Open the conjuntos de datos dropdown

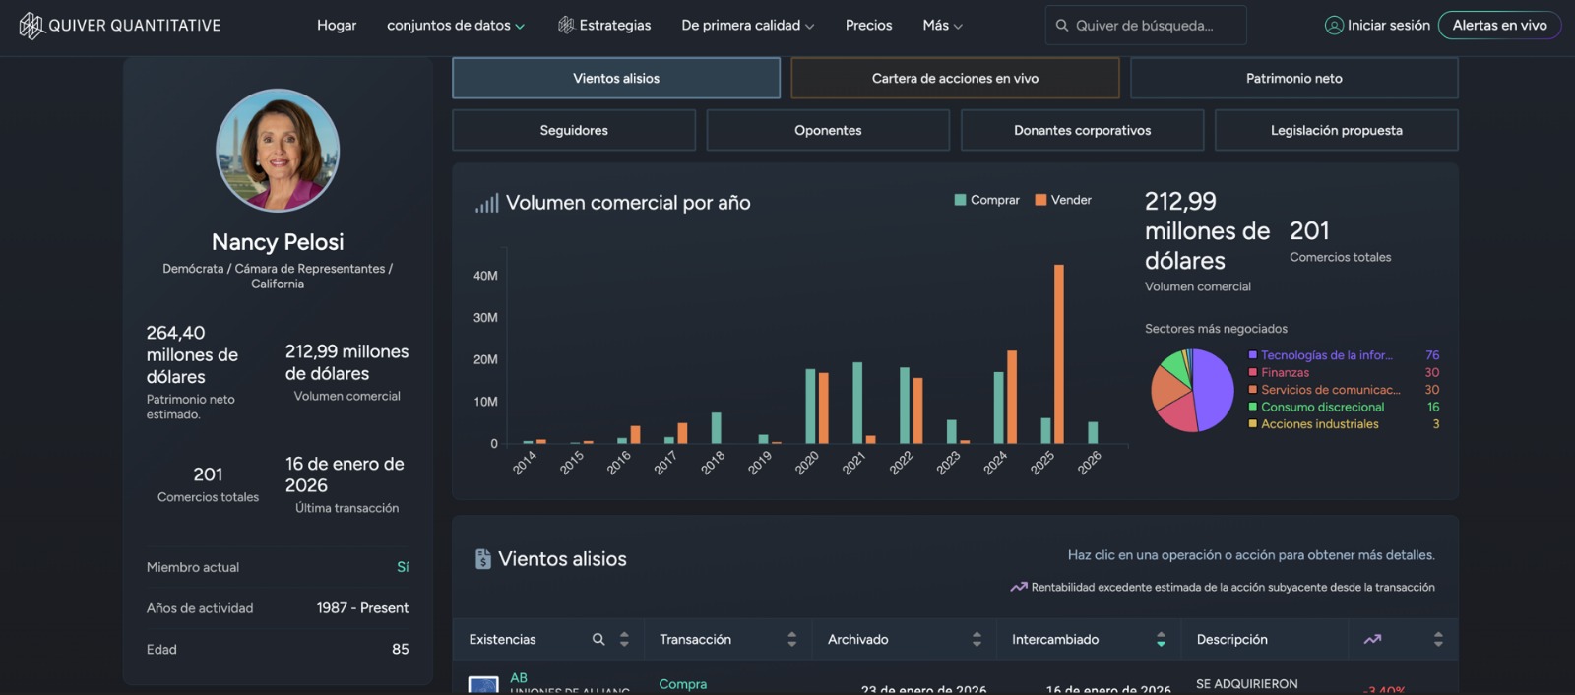(x=455, y=26)
